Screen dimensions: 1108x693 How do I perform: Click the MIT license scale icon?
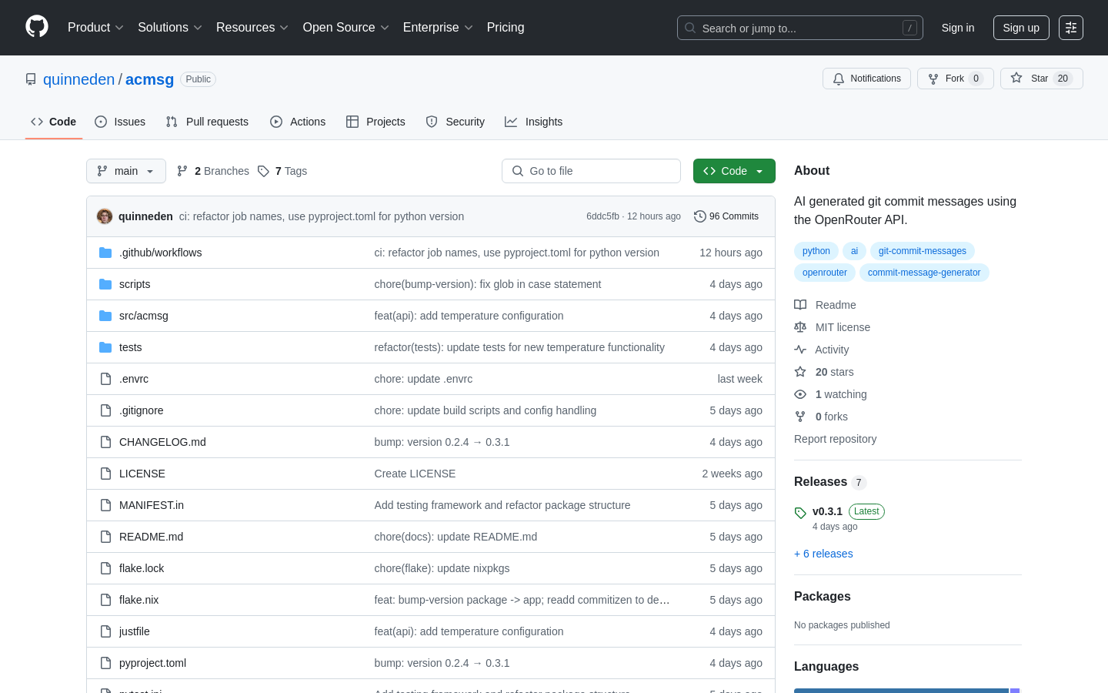click(800, 327)
